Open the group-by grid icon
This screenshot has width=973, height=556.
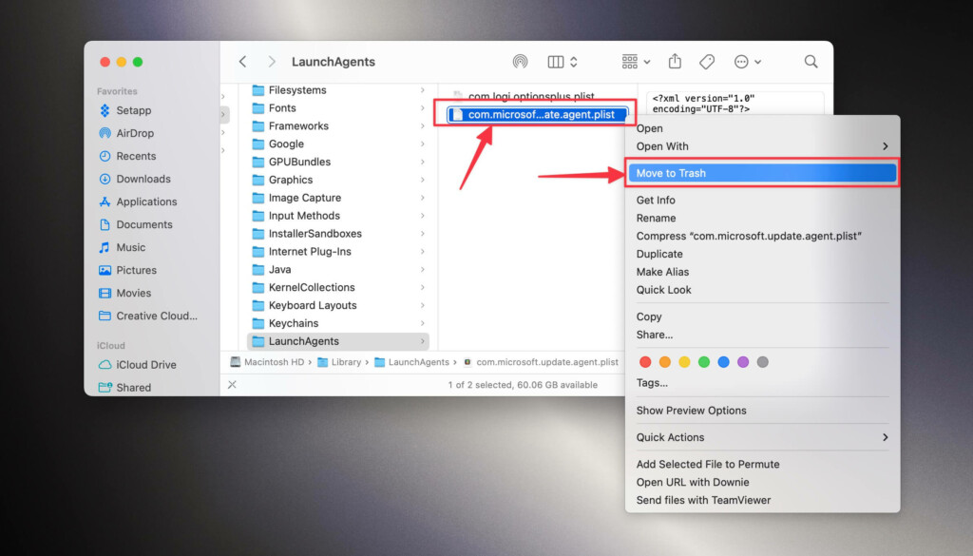coord(629,62)
